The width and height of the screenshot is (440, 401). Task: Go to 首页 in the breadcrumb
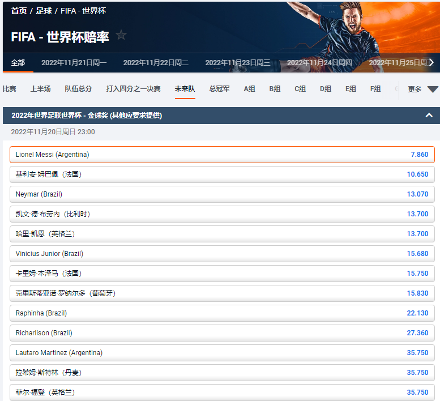(x=19, y=11)
